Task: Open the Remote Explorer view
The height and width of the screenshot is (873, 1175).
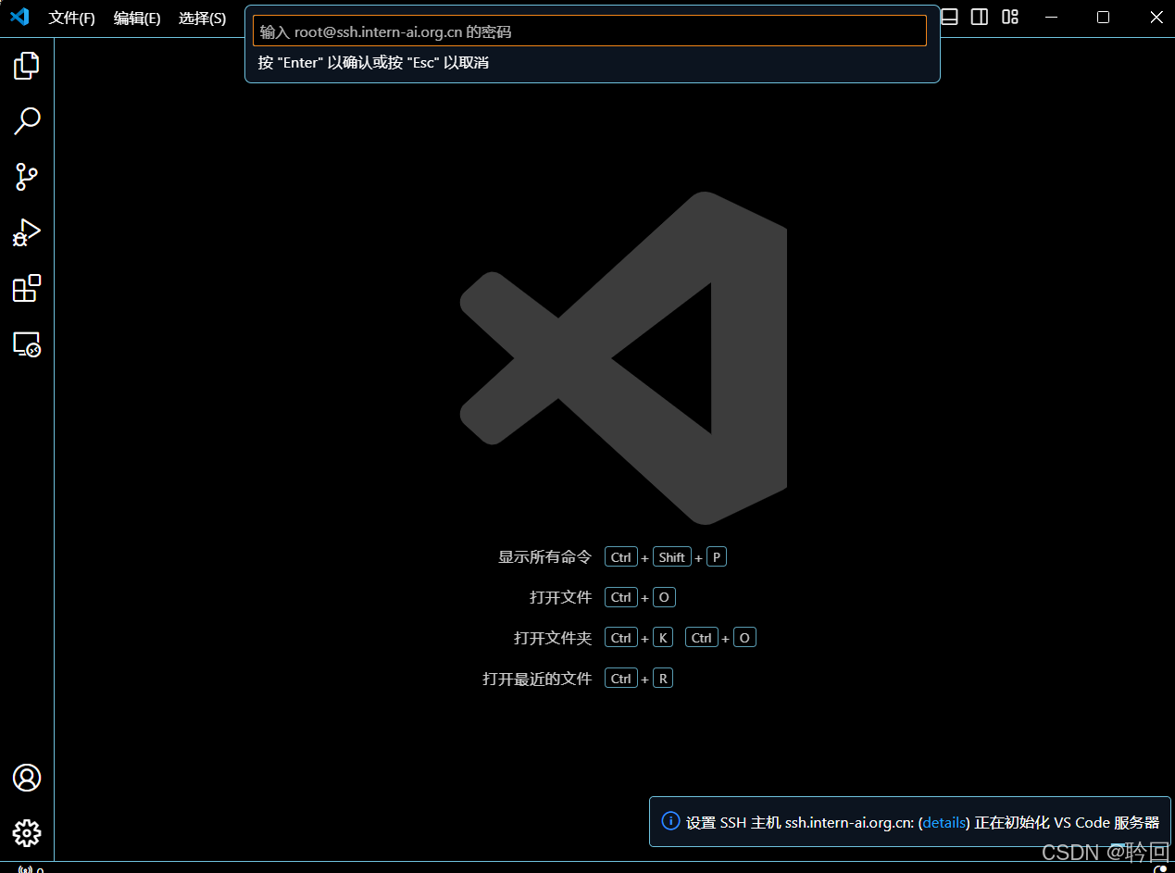Action: [x=27, y=343]
